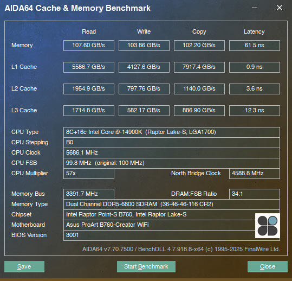Select L3 Cache Copy 886.90 GB/s
Screen dimensions: 292x281
[199, 111]
